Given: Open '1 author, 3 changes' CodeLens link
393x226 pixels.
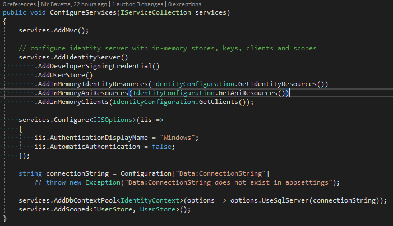Looking at the screenshot, I should [x=137, y=4].
